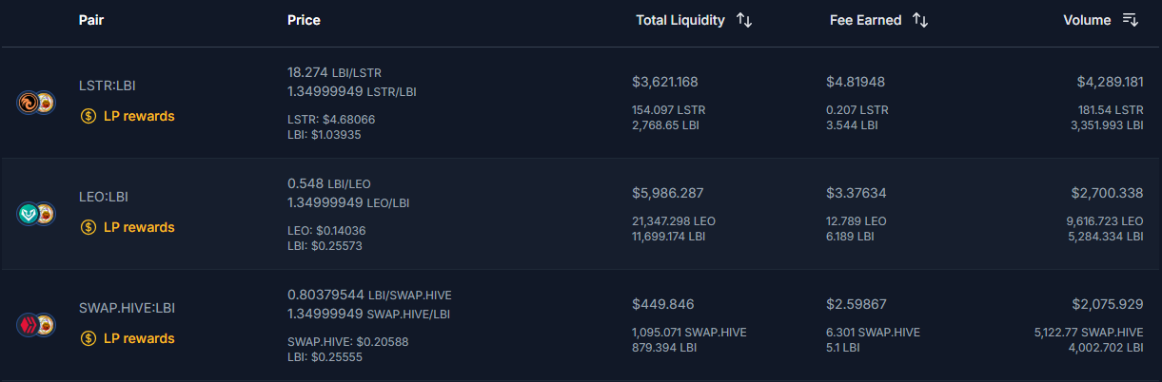Click the Total Liquidity column header text

point(679,20)
